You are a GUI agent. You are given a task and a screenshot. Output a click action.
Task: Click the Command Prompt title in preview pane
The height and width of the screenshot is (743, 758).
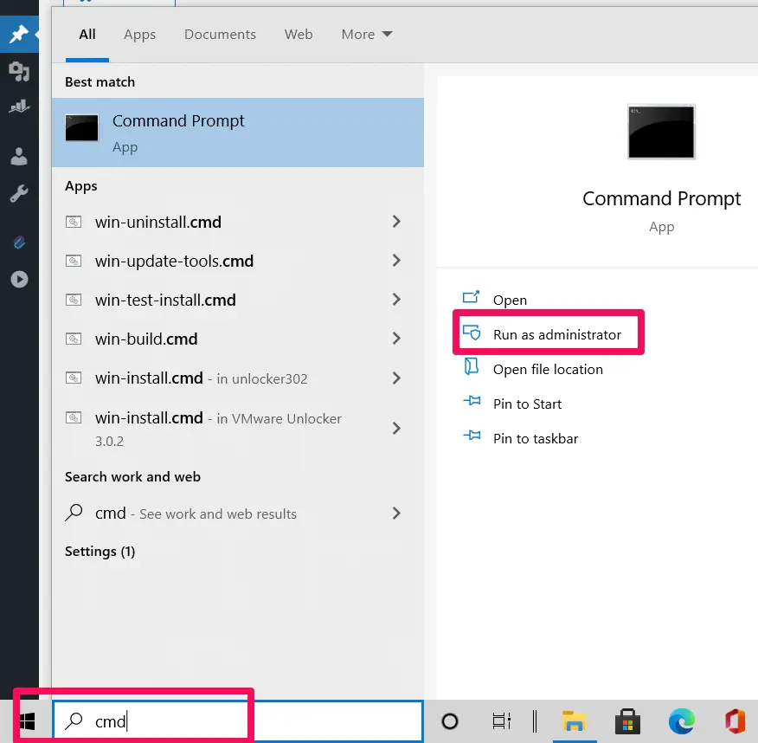(661, 199)
